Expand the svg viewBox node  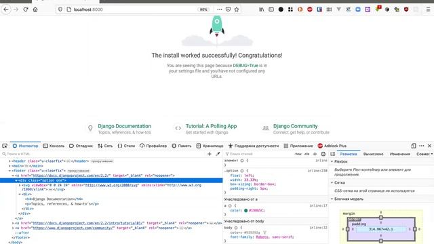[20, 185]
